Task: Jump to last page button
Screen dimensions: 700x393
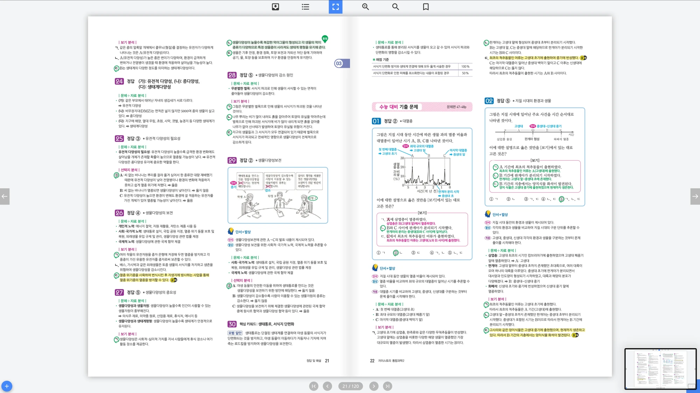Action: pos(387,386)
